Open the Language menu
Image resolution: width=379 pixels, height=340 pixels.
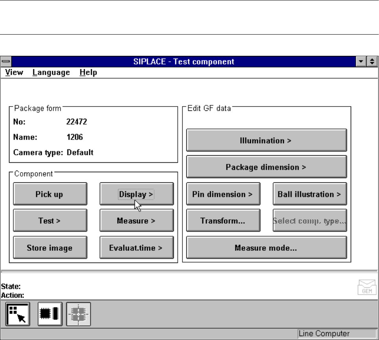click(x=51, y=72)
